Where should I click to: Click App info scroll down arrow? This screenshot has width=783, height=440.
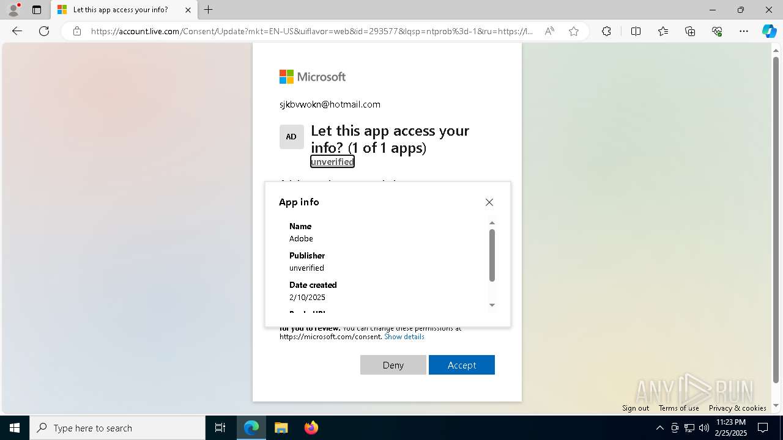pos(492,305)
